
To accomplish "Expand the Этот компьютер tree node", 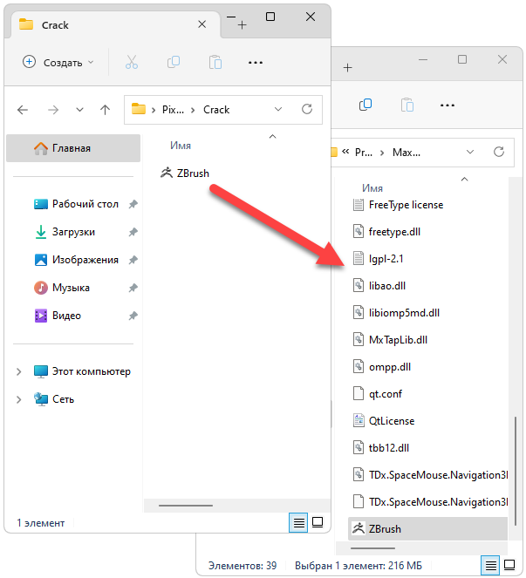I will click(19, 371).
